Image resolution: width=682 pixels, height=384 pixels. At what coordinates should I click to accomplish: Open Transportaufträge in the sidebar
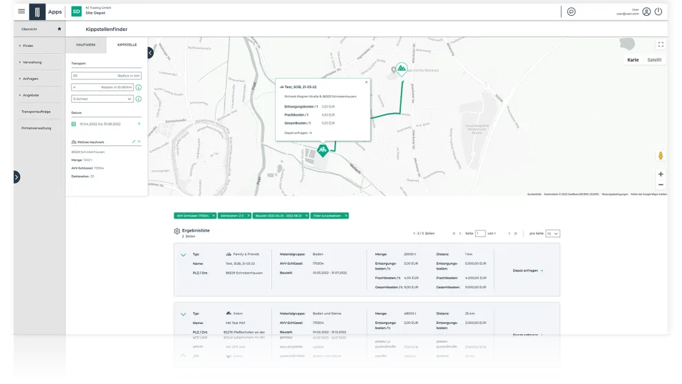point(36,111)
